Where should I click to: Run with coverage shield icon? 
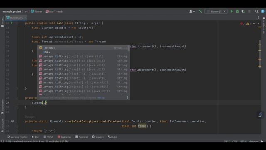tap(243, 11)
